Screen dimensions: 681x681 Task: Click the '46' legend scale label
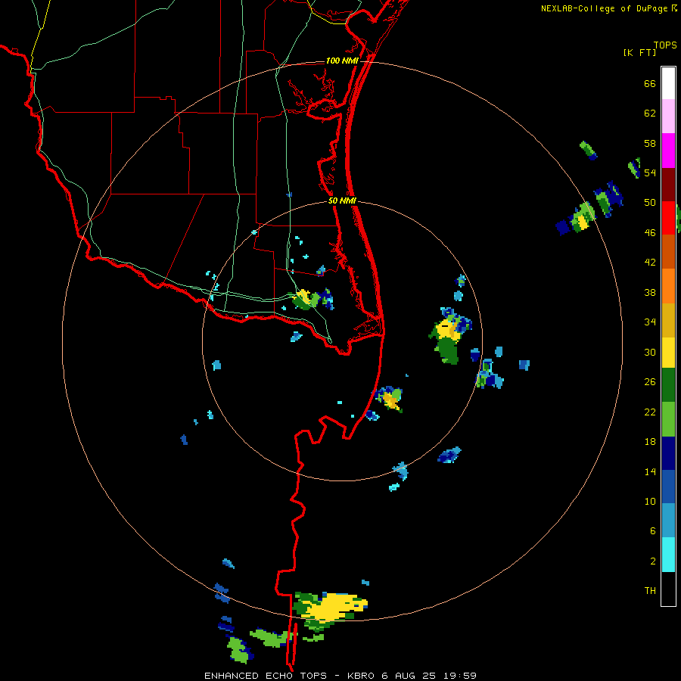pyautogui.click(x=650, y=233)
